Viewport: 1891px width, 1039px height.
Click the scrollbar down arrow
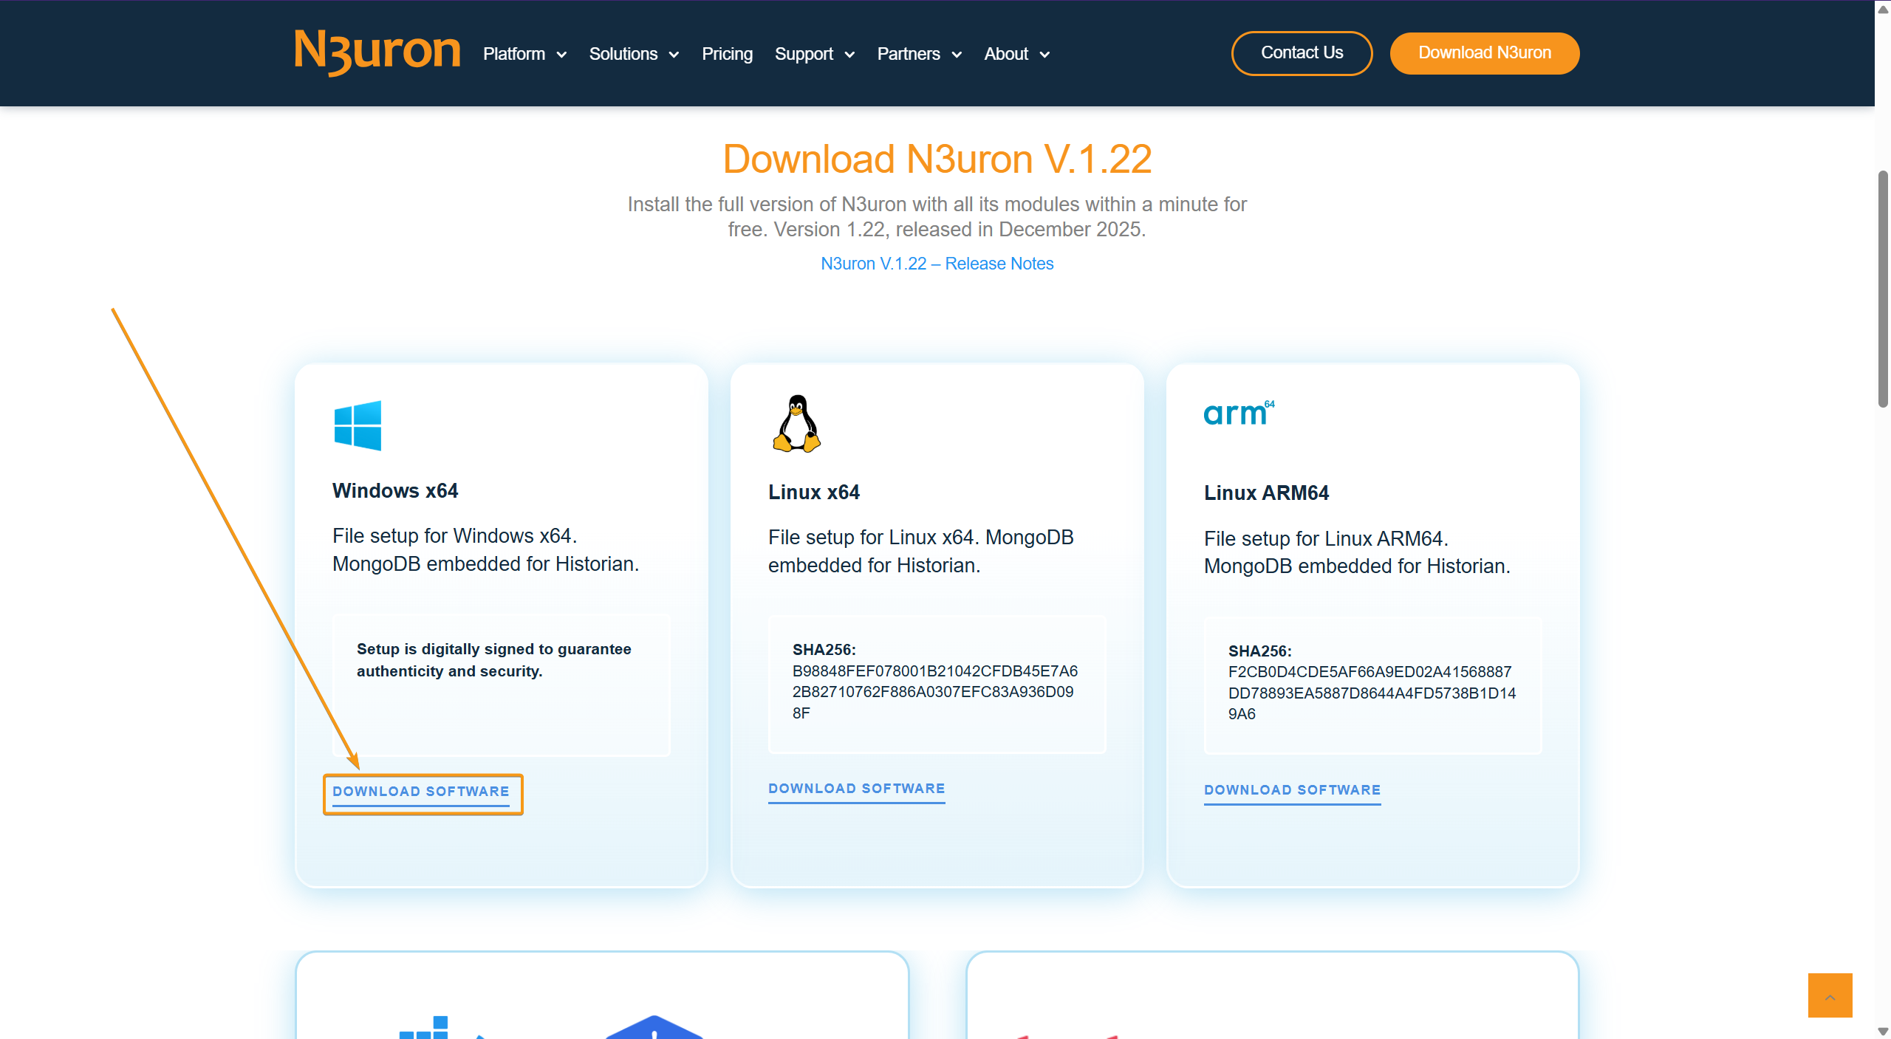click(x=1883, y=1031)
